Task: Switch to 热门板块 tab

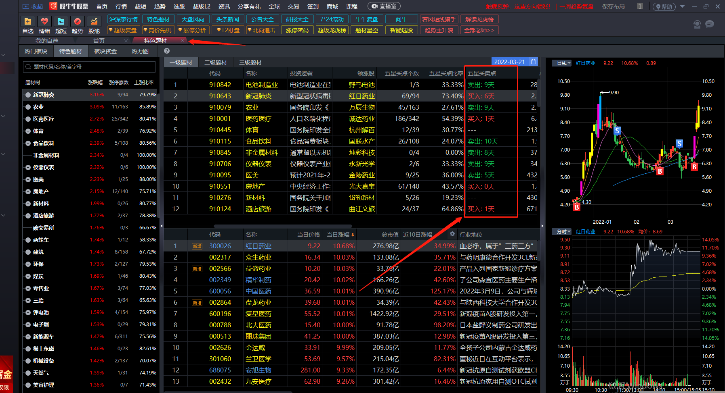Action: (x=36, y=51)
